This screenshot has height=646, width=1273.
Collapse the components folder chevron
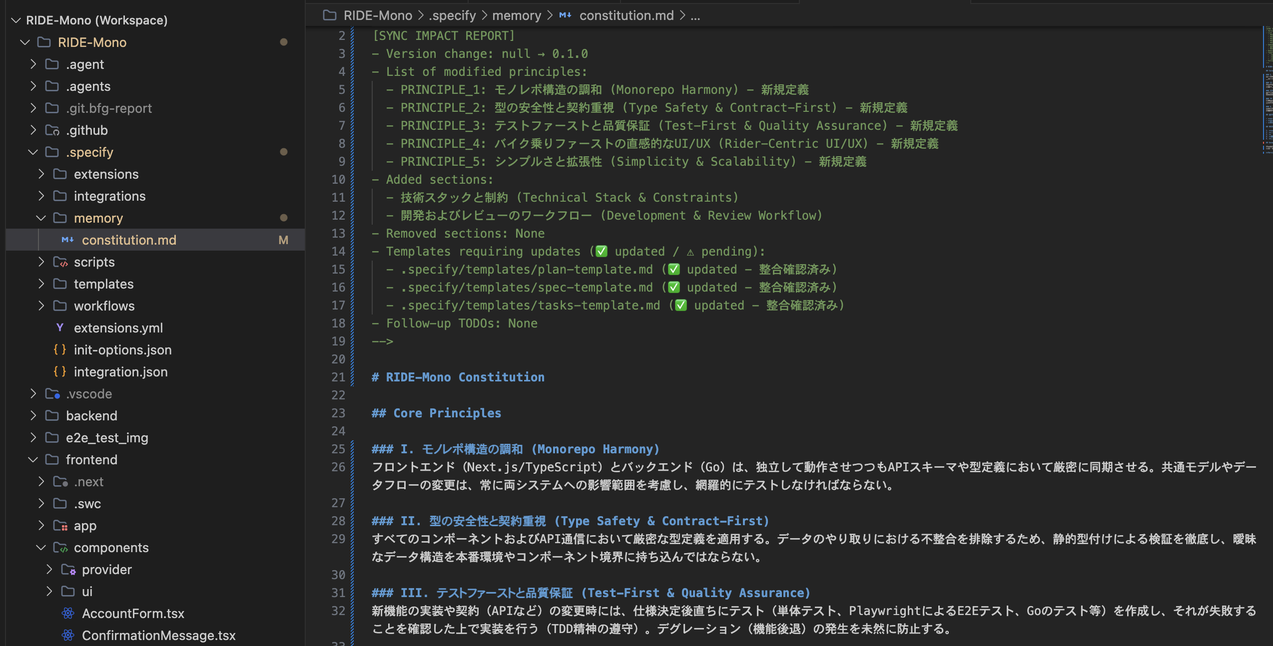41,547
